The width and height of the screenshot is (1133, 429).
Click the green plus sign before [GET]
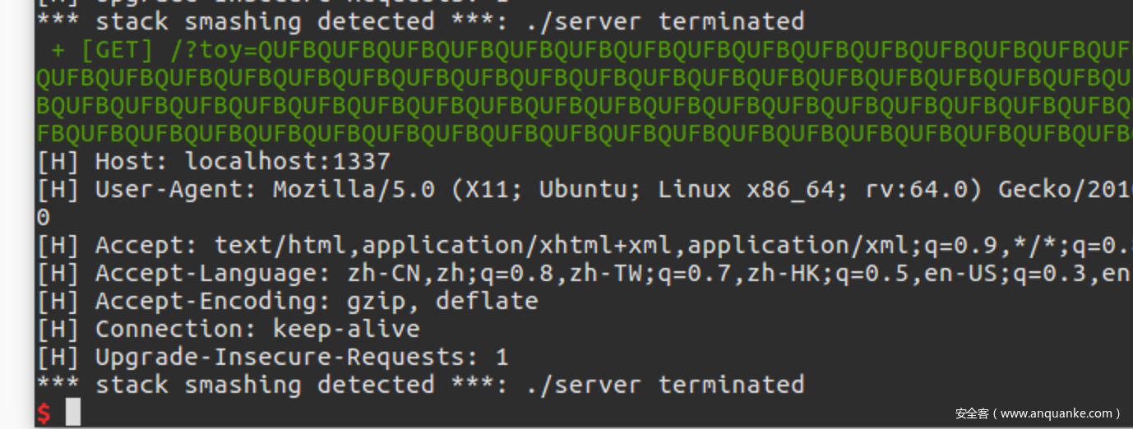click(x=58, y=51)
